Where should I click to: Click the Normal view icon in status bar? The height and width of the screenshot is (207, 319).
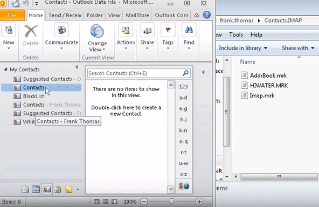pos(96,202)
